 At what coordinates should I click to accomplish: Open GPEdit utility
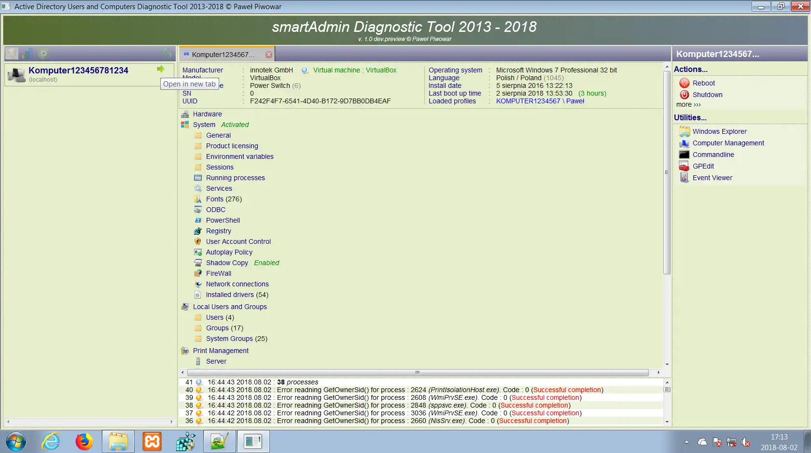[703, 166]
